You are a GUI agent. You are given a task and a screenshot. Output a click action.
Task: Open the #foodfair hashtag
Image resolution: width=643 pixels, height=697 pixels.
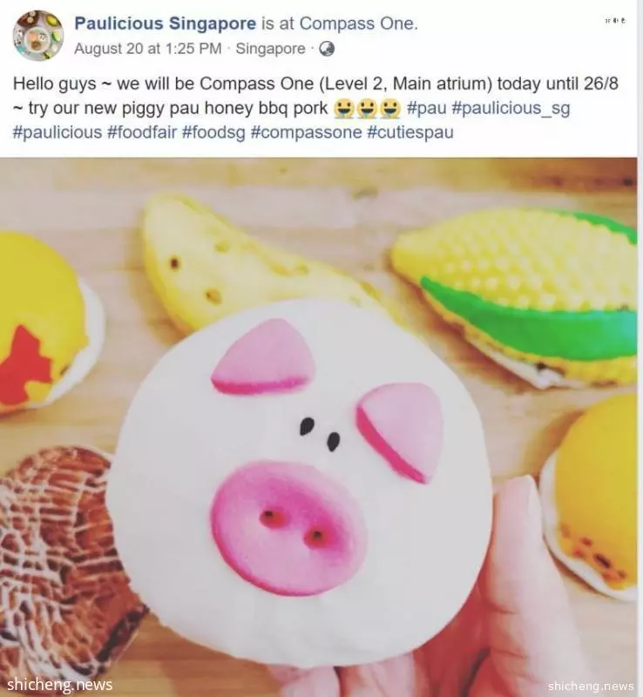142,132
